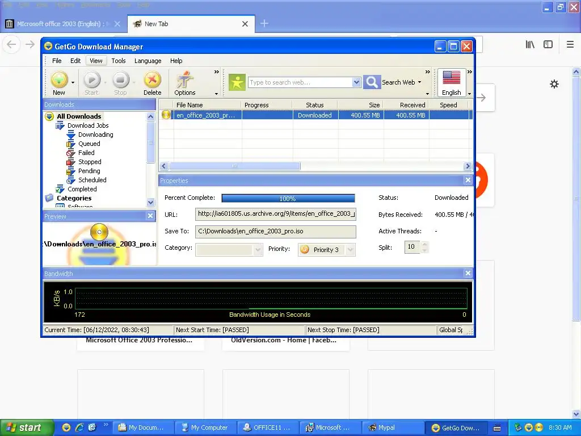Open the search web combo box dropdown
The image size is (581, 436).
pyautogui.click(x=356, y=82)
